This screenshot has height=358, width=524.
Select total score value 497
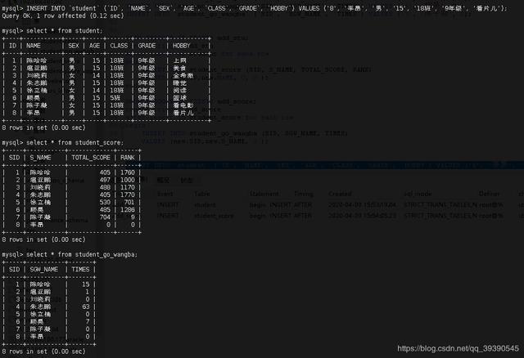105,180
